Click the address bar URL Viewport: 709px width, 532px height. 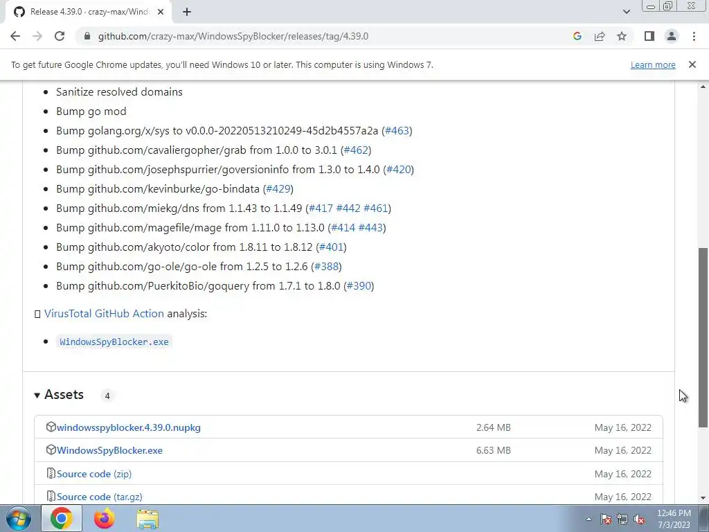tap(233, 36)
